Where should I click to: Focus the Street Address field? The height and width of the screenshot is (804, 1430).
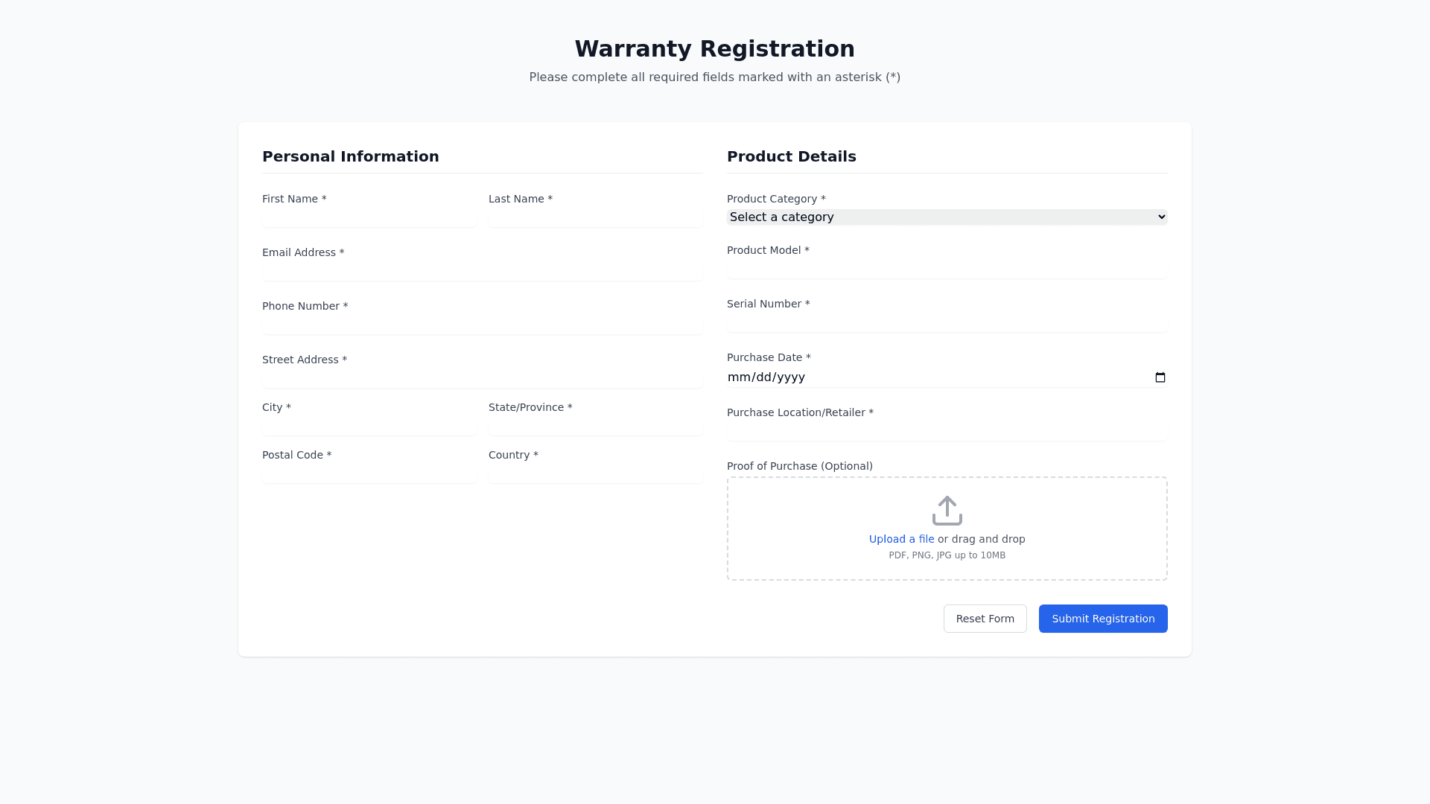pyautogui.click(x=482, y=379)
